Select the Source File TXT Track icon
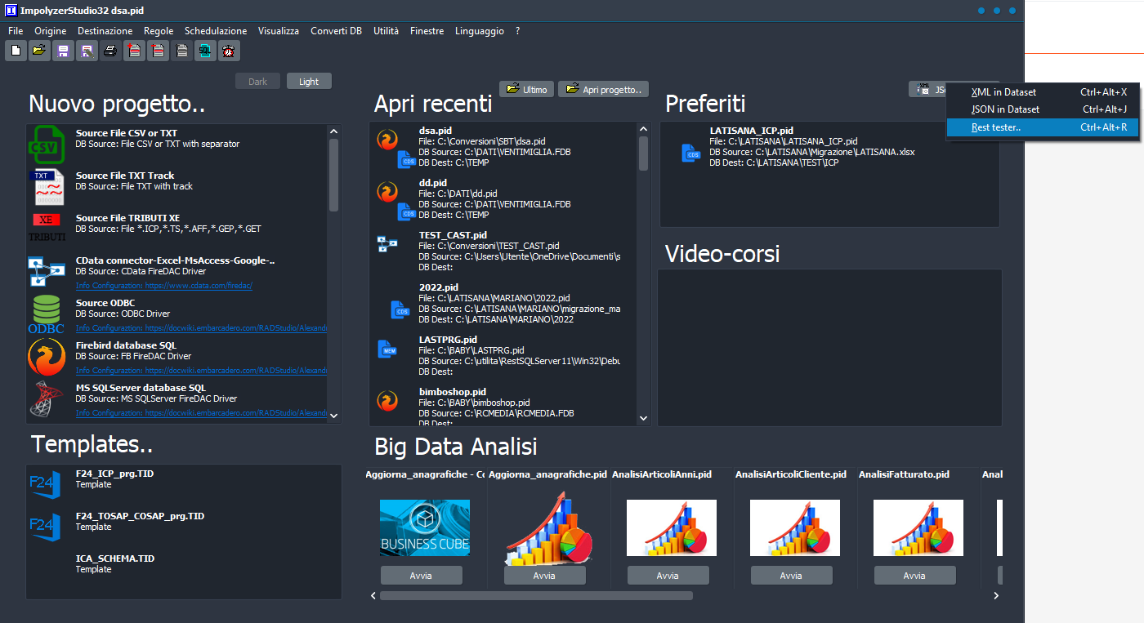The image size is (1144, 623). 47,188
